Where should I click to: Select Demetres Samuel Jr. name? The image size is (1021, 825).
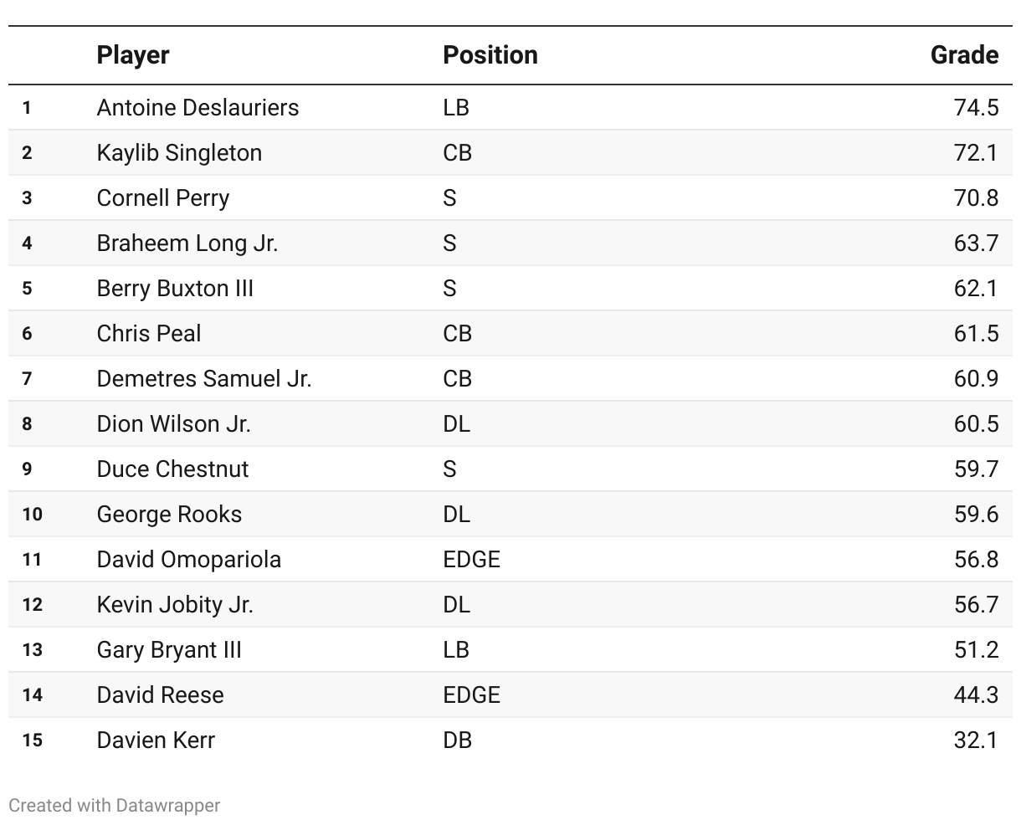point(204,378)
